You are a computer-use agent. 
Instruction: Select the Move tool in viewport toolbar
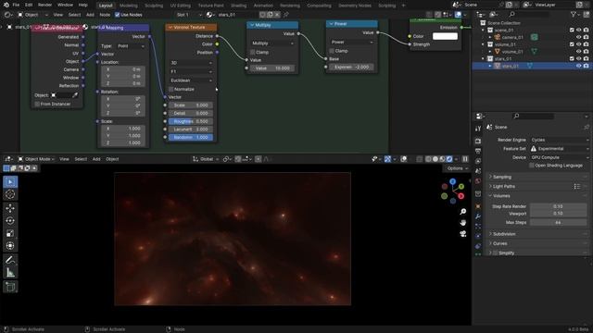pyautogui.click(x=10, y=208)
